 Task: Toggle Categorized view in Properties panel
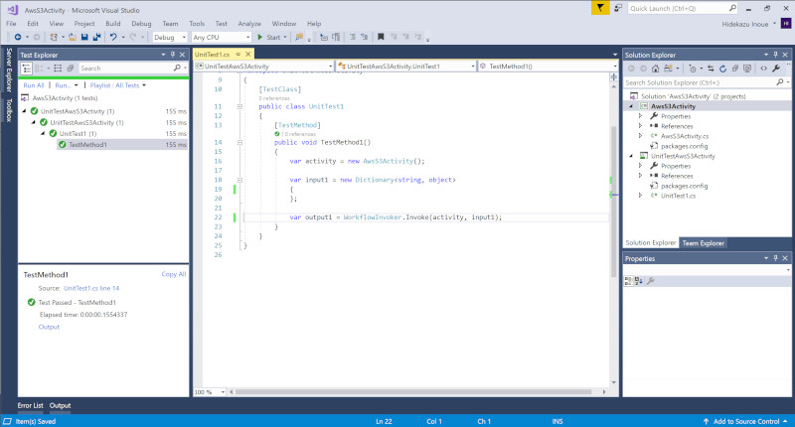tap(628, 281)
